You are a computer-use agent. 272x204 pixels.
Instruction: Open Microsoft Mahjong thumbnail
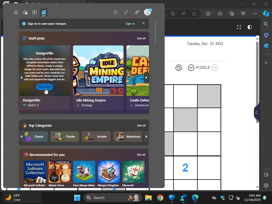(x=133, y=172)
